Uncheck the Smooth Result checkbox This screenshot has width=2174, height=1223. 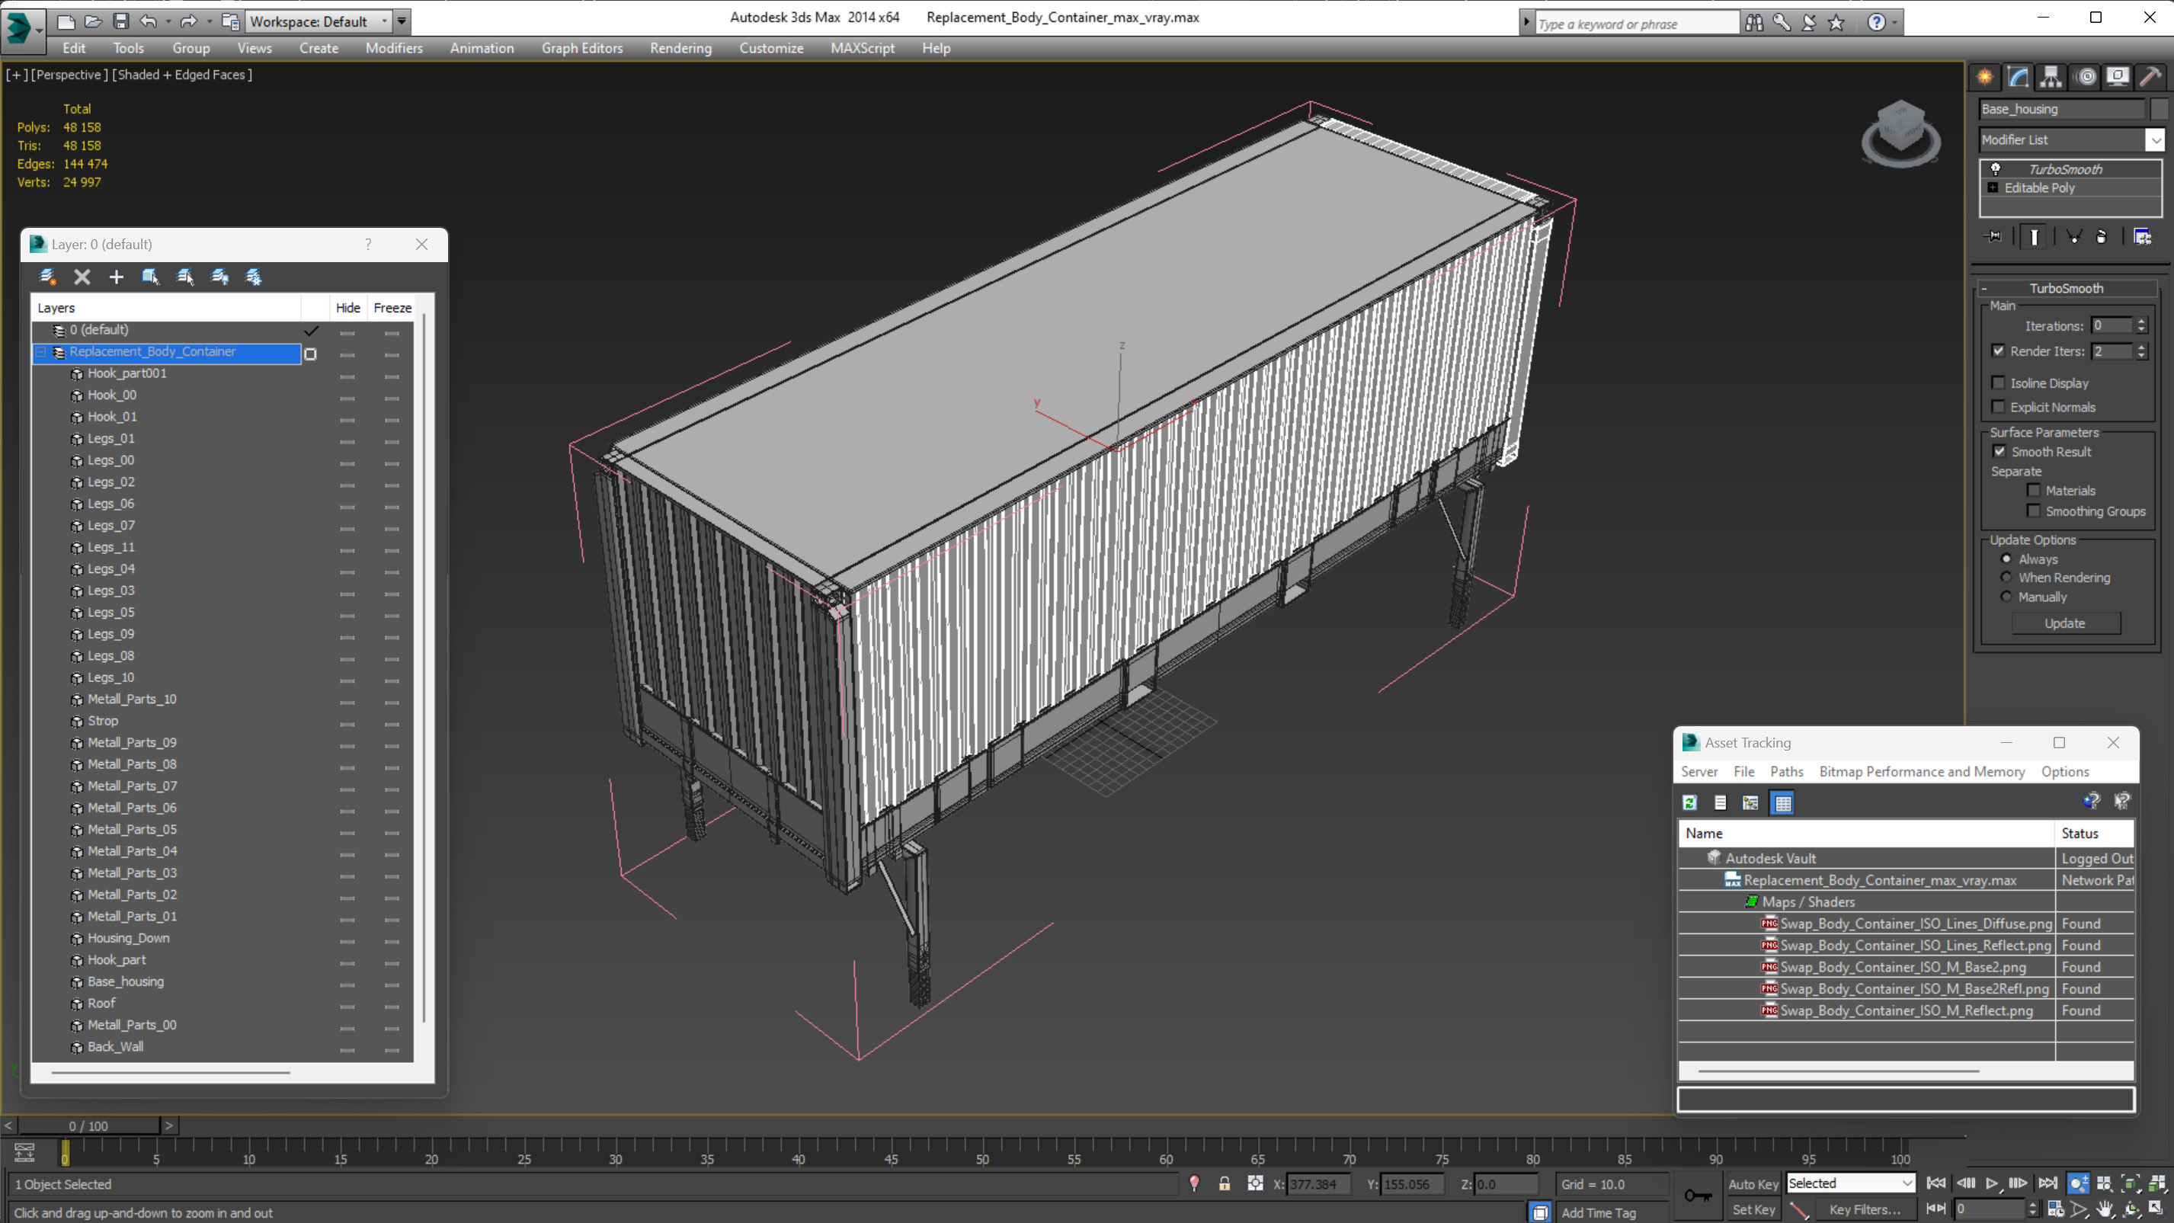tap(2000, 452)
